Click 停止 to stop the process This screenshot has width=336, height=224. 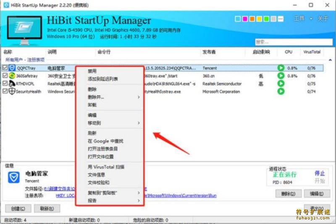click(x=320, y=173)
